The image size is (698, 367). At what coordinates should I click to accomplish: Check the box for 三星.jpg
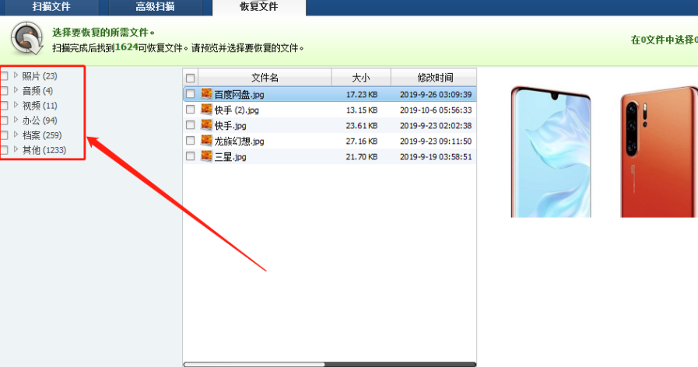[x=191, y=156]
